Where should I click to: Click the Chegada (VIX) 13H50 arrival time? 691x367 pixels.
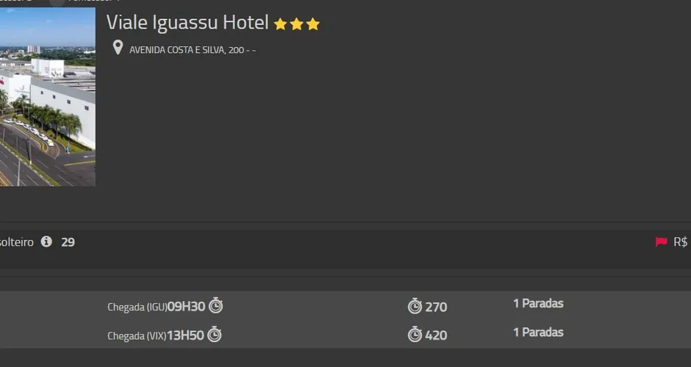coord(185,335)
